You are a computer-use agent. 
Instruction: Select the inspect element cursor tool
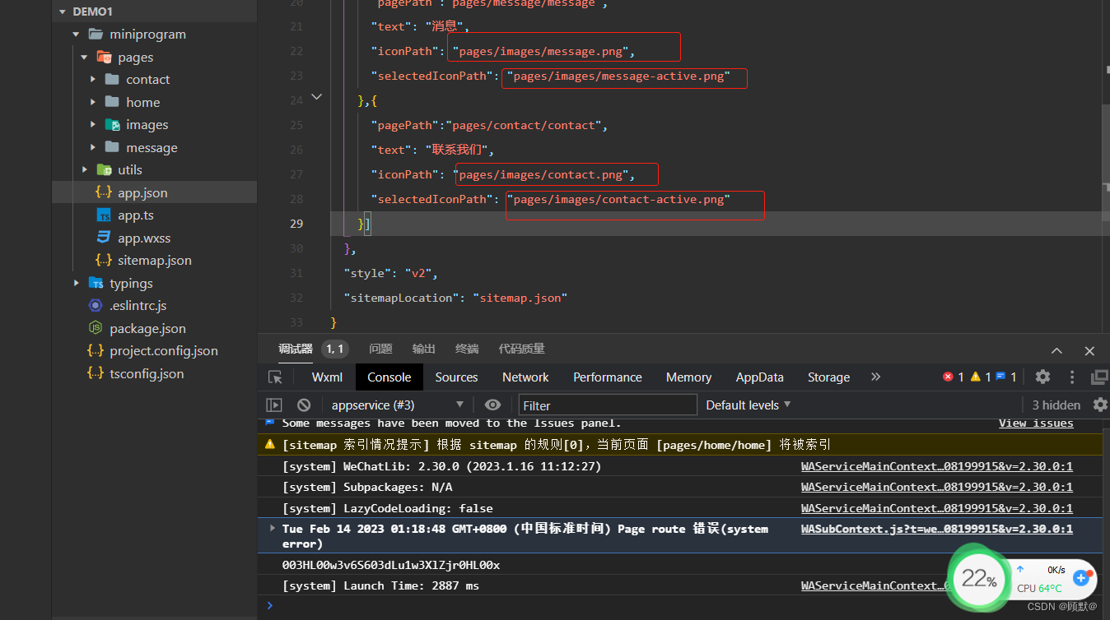point(276,377)
